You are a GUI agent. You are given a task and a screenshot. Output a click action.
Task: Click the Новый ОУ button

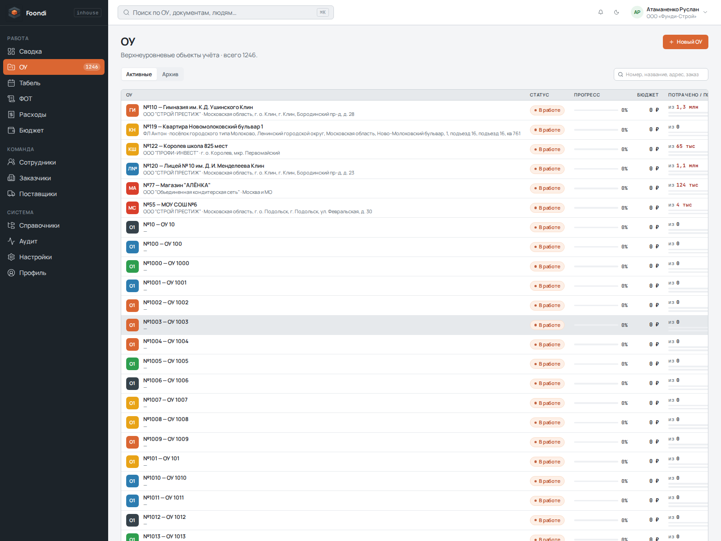click(x=685, y=42)
